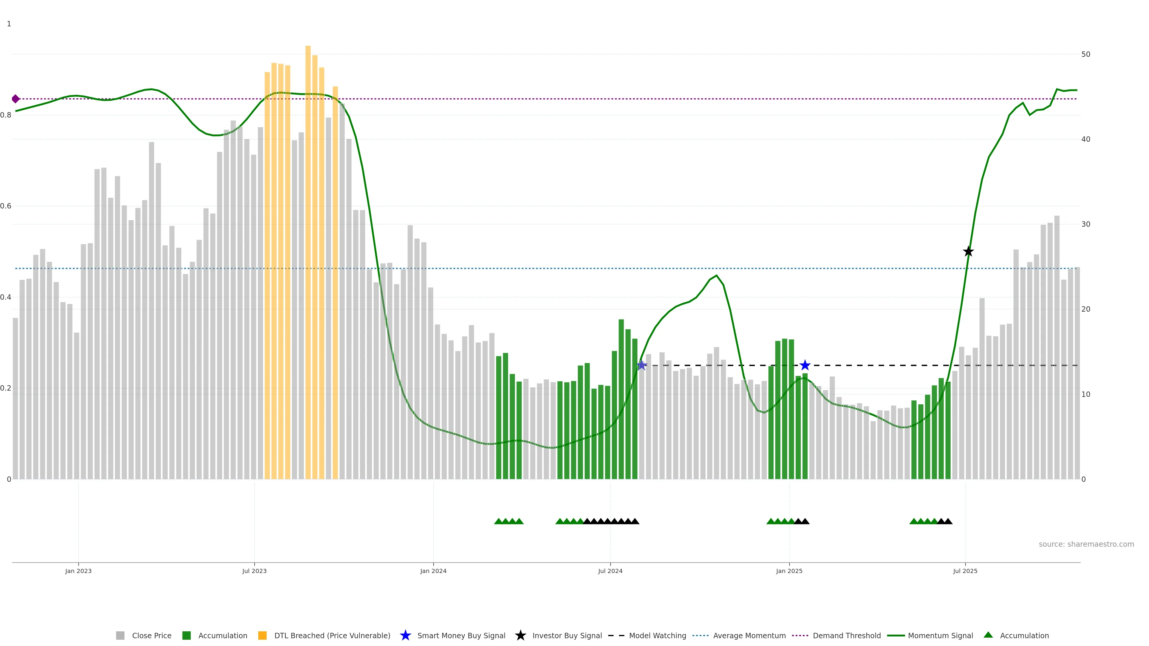
Task: Click the blue Smart Money star near Jan 2025
Action: (x=805, y=365)
